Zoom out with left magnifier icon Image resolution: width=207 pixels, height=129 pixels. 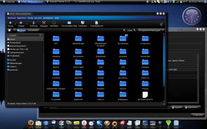coord(124,30)
